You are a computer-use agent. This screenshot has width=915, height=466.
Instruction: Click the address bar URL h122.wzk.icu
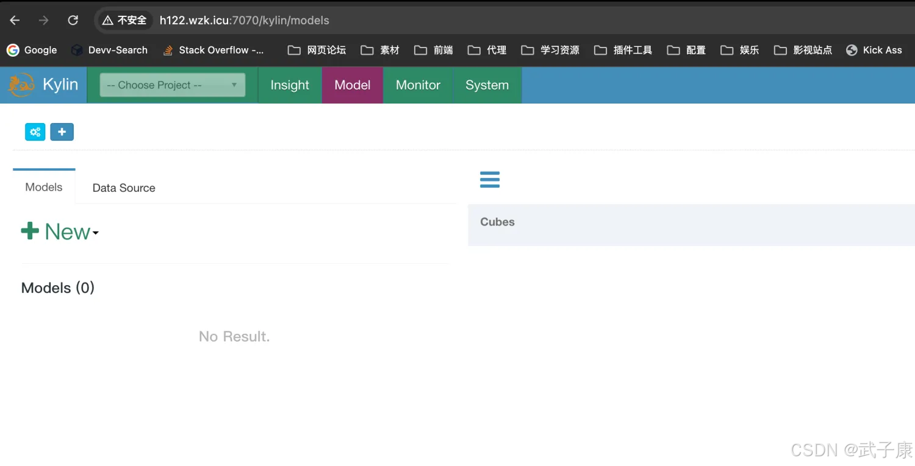point(244,20)
